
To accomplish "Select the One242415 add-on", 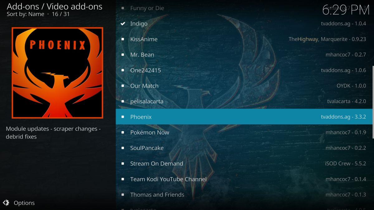I will pyautogui.click(x=245, y=70).
